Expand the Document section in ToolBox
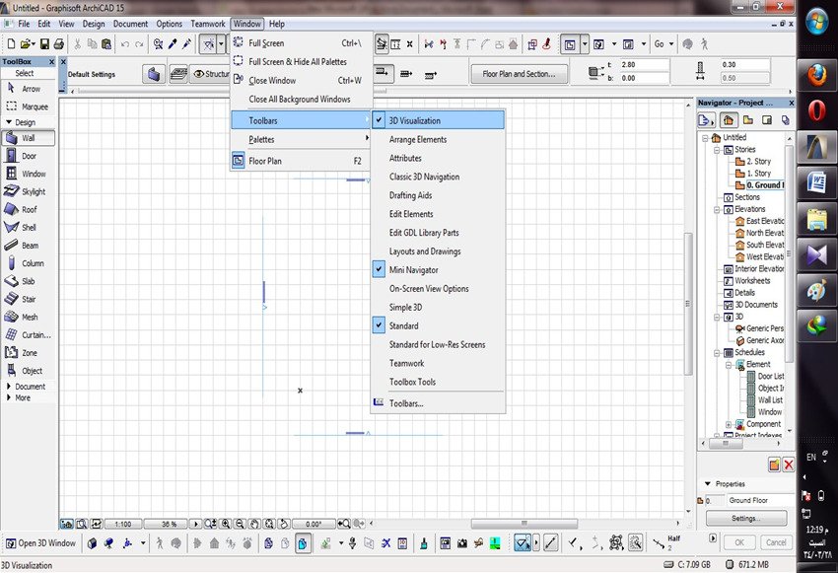The height and width of the screenshot is (573, 838). click(30, 387)
